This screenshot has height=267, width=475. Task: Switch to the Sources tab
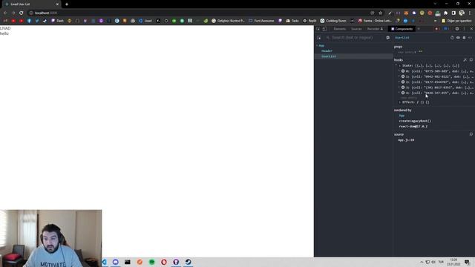tap(356, 29)
